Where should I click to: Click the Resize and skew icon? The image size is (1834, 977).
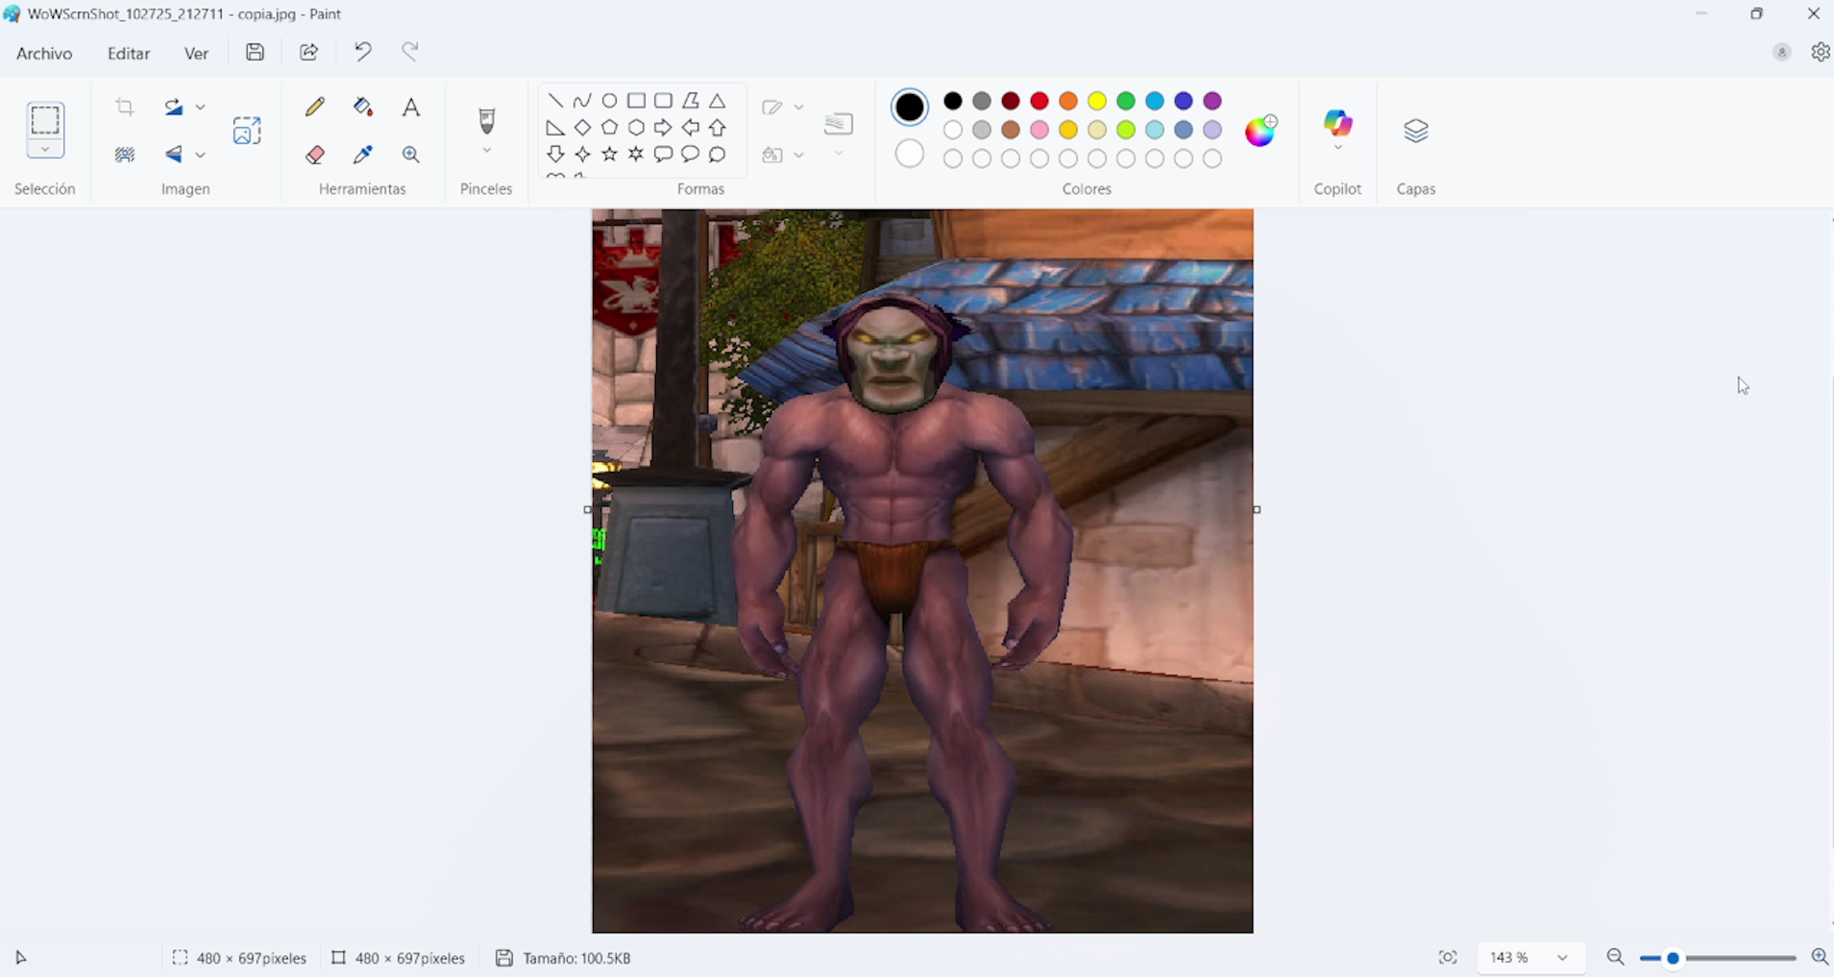[x=173, y=107]
